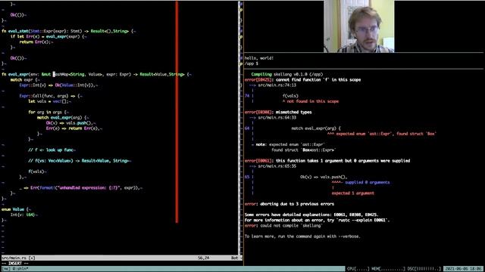
Task: Click the 'hello, world!' terminal output
Action: tap(259, 58)
